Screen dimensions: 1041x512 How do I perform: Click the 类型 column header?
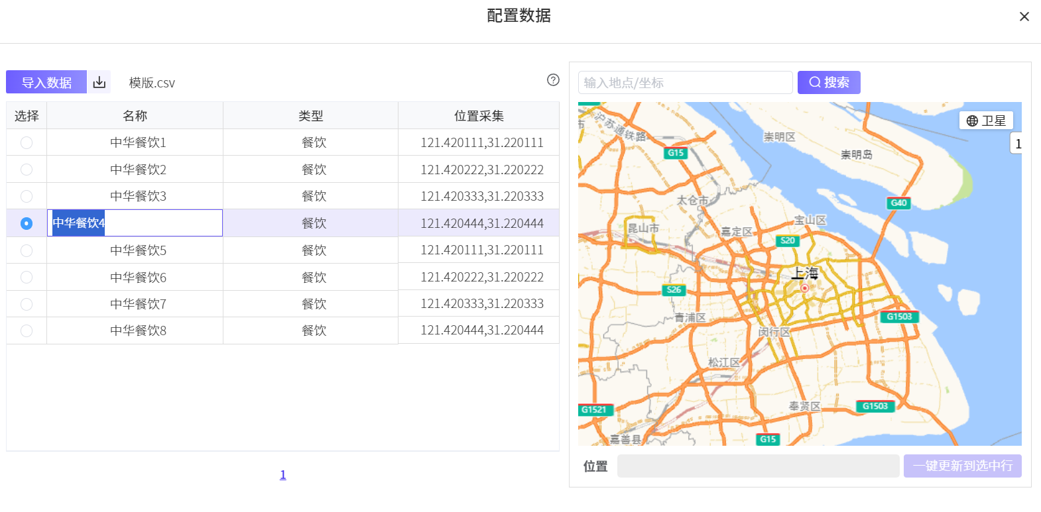pyautogui.click(x=311, y=116)
